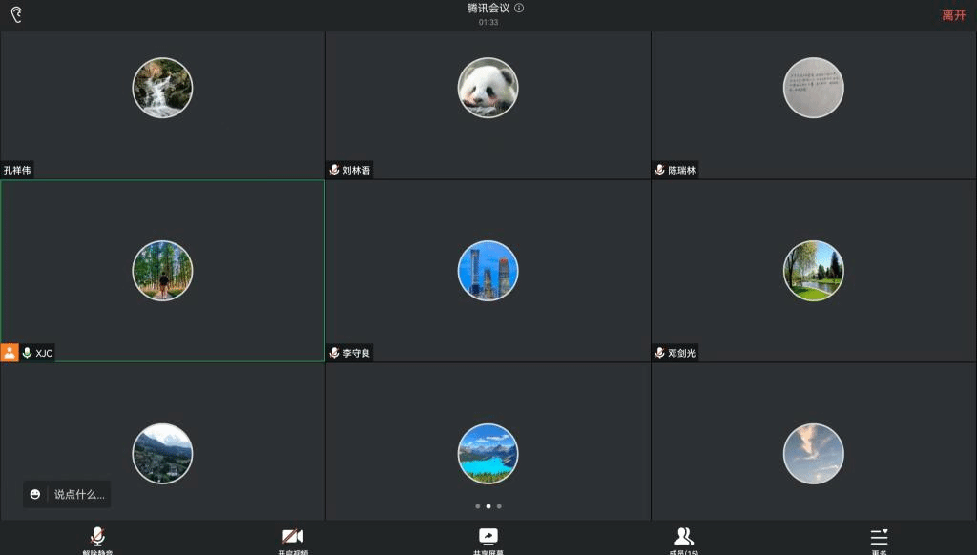Image resolution: width=977 pixels, height=555 pixels.
Task: Click 刘林语's microphone status icon
Action: point(334,170)
